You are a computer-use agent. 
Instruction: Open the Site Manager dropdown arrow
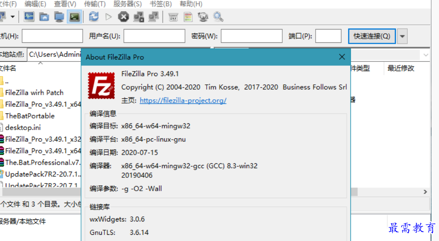coord(12,17)
